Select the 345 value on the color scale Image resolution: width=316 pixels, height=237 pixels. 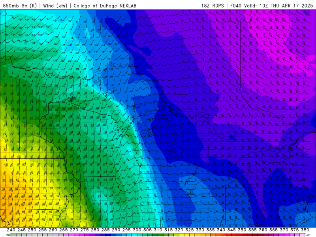click(x=231, y=230)
